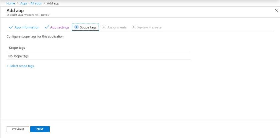Click the Scope tags column header
Screen dimensions: 280x138
click(x=17, y=48)
